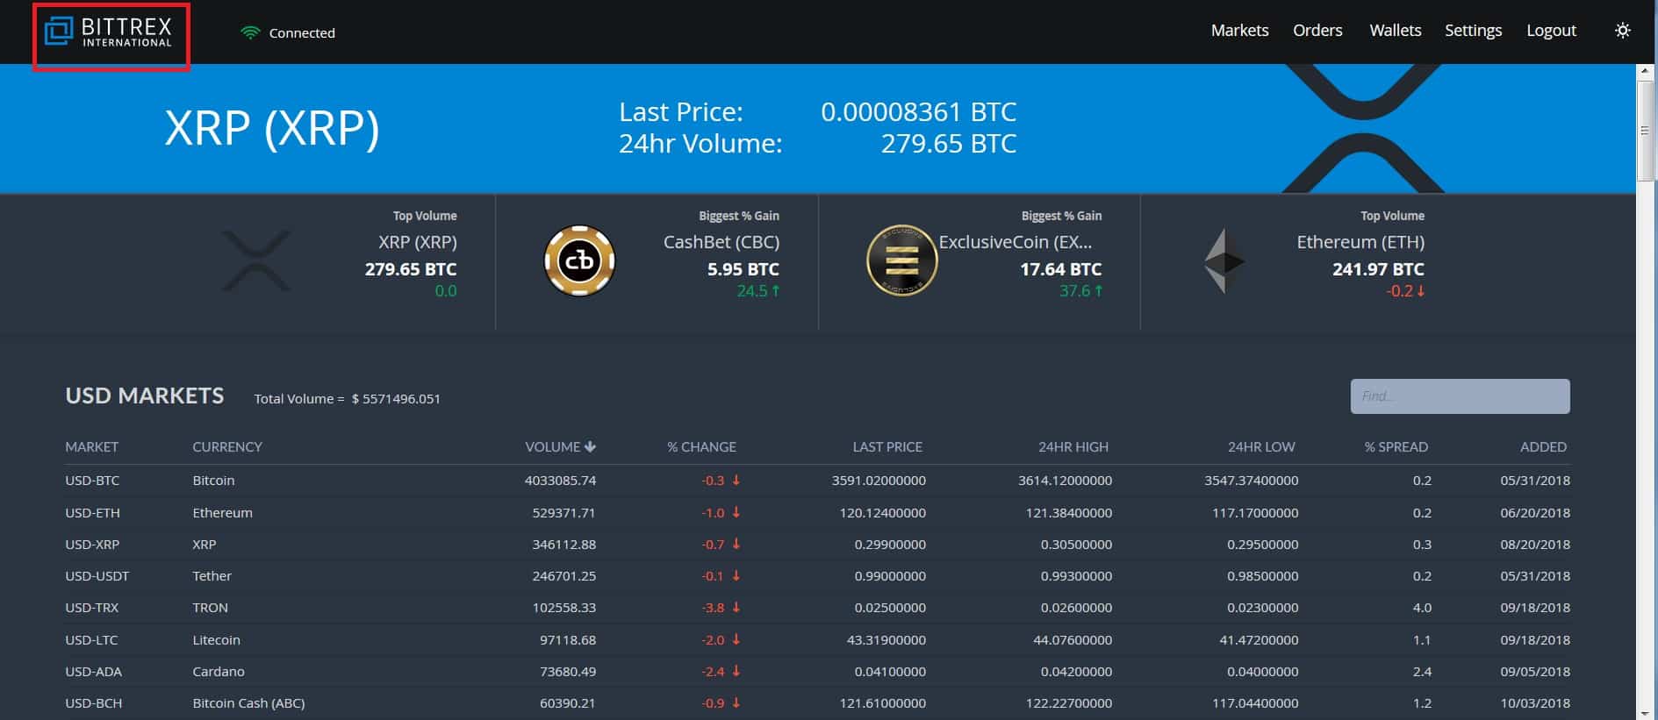Sort by 24HR HIGH column header
The height and width of the screenshot is (720, 1658).
tap(1073, 447)
